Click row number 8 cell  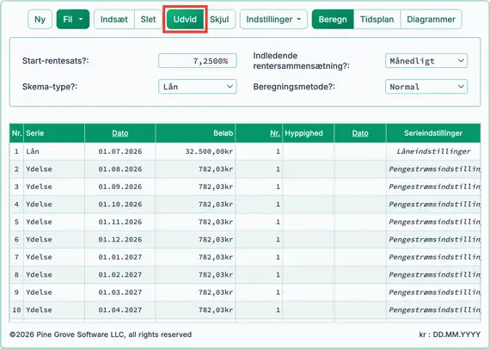click(16, 274)
